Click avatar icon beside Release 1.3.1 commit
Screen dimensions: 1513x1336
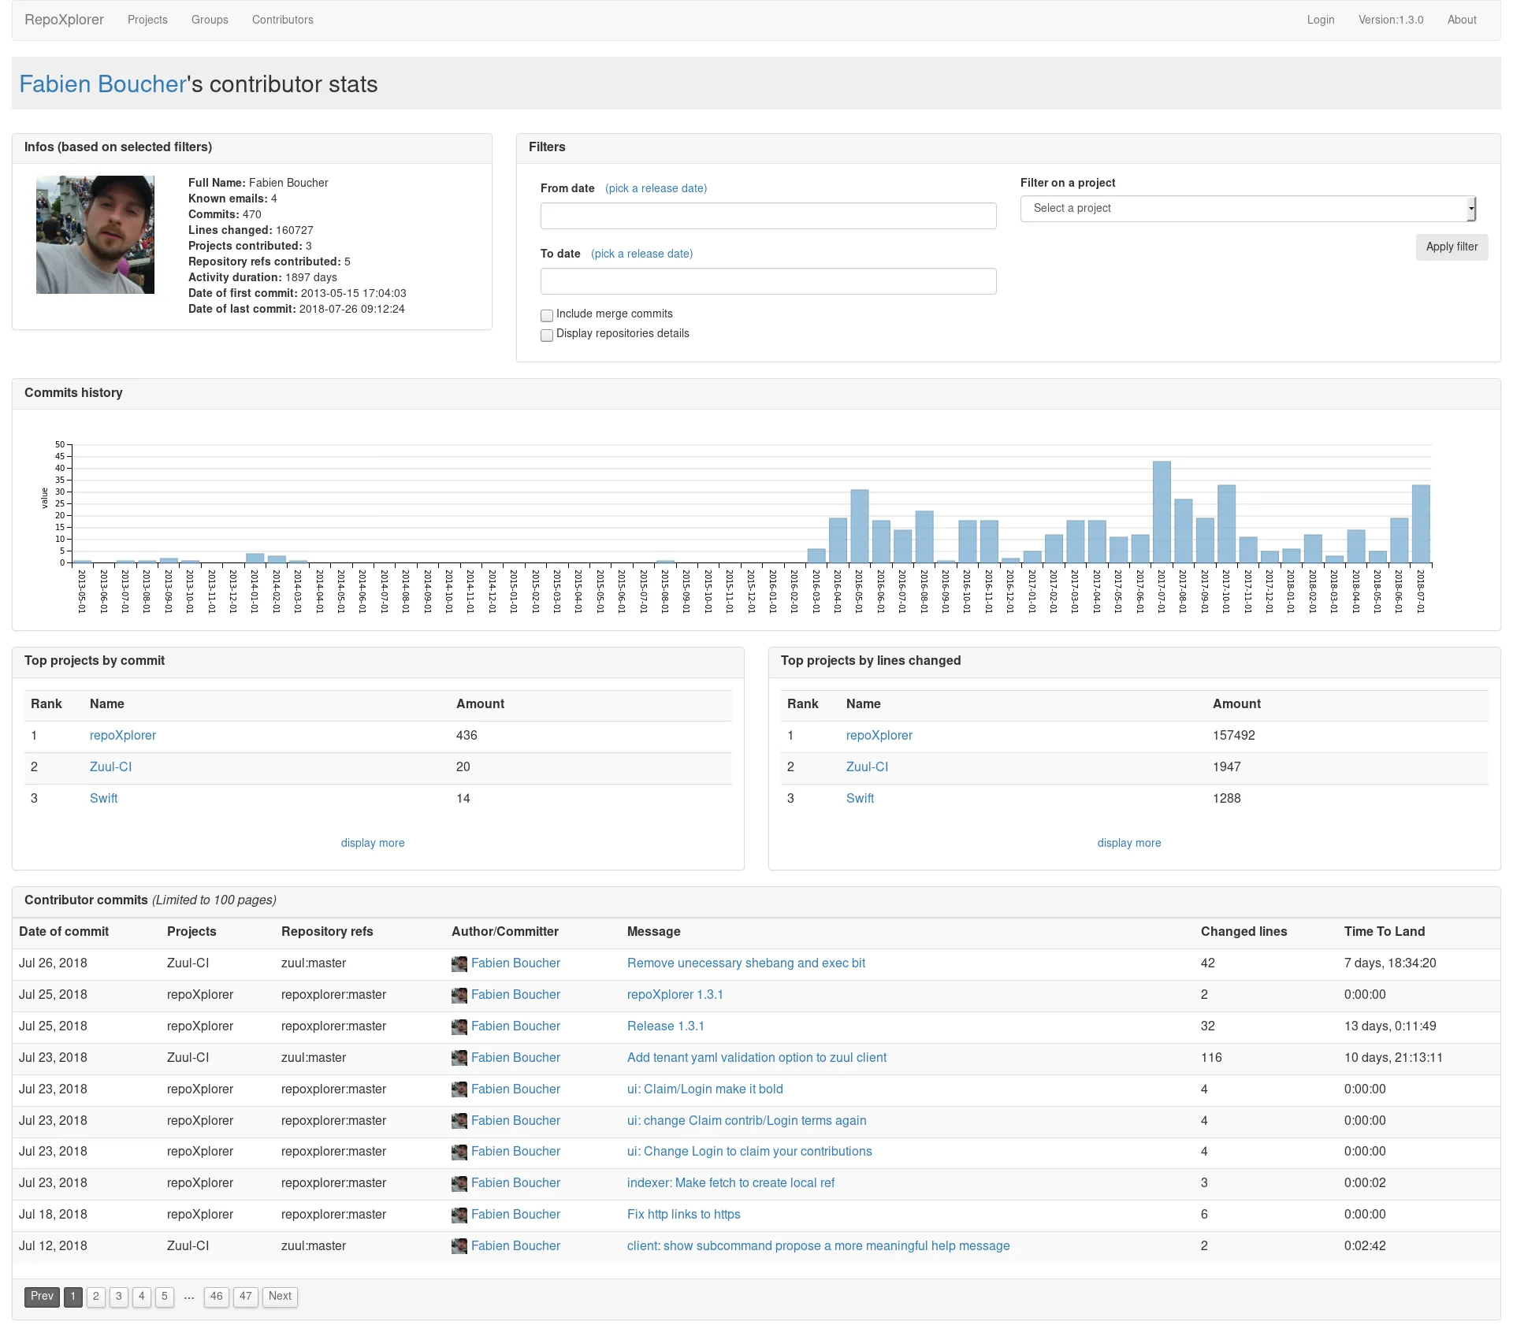[x=459, y=1026]
